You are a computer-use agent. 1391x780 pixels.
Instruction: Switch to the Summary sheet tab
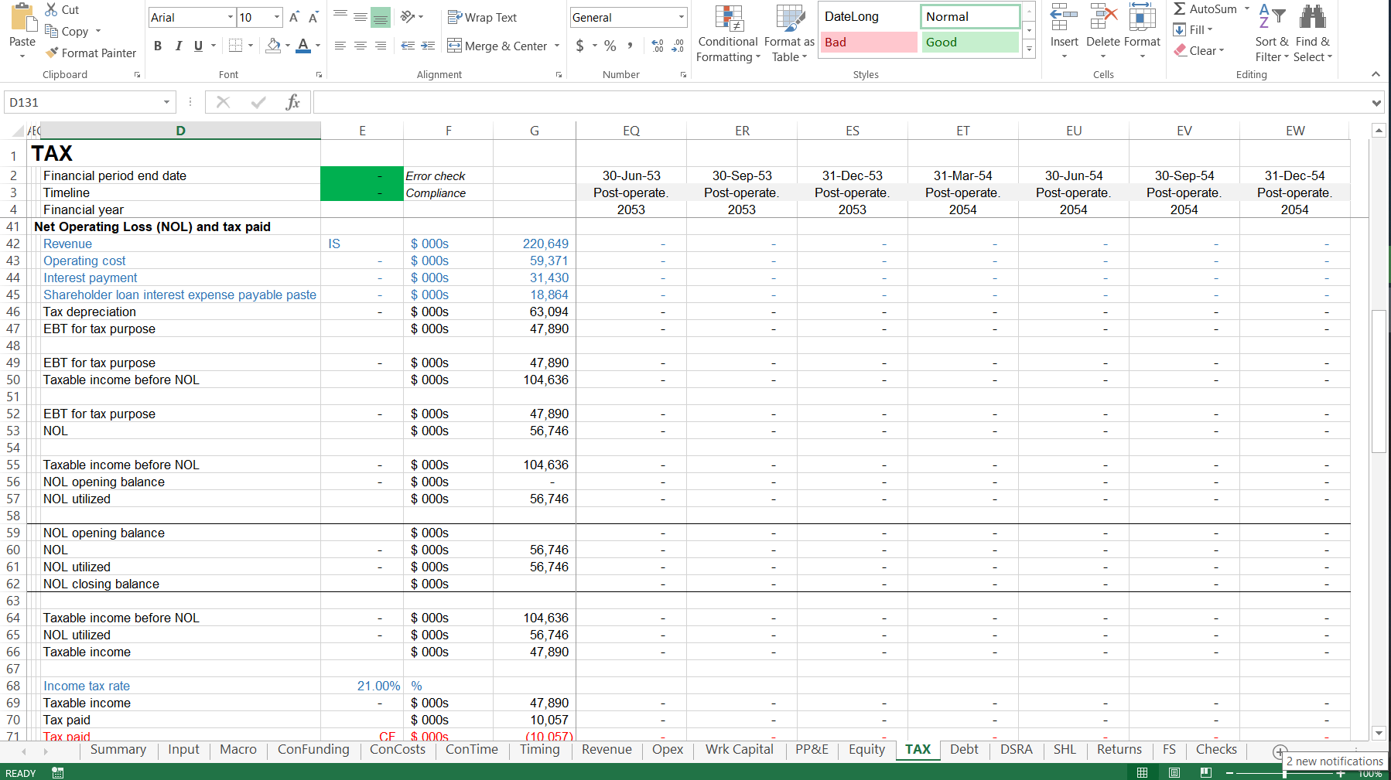118,749
